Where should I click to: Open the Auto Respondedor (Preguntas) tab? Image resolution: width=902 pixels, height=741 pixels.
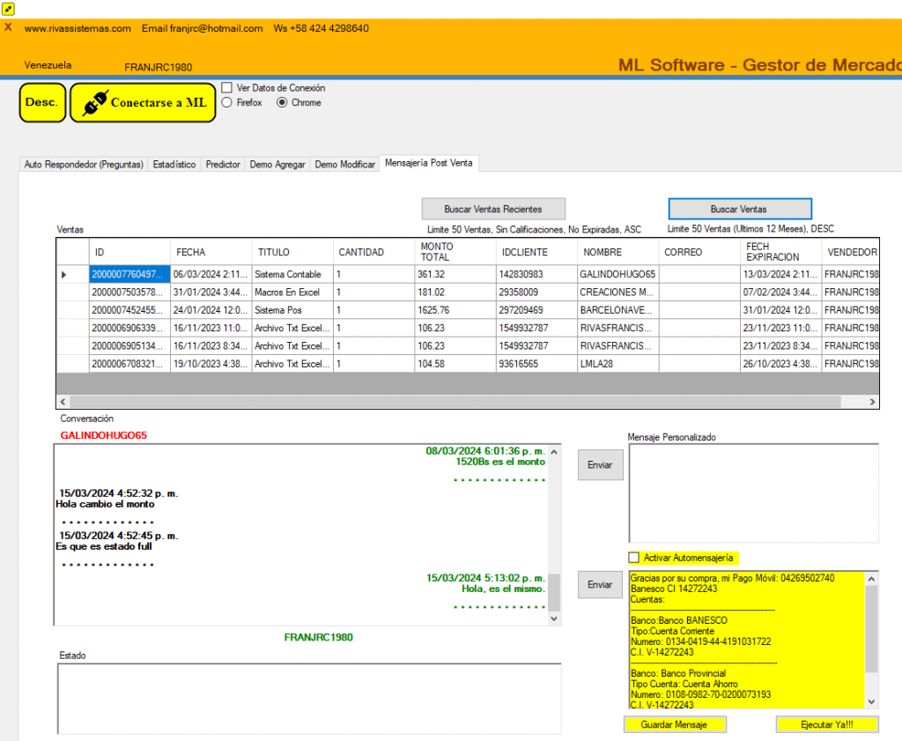(83, 163)
